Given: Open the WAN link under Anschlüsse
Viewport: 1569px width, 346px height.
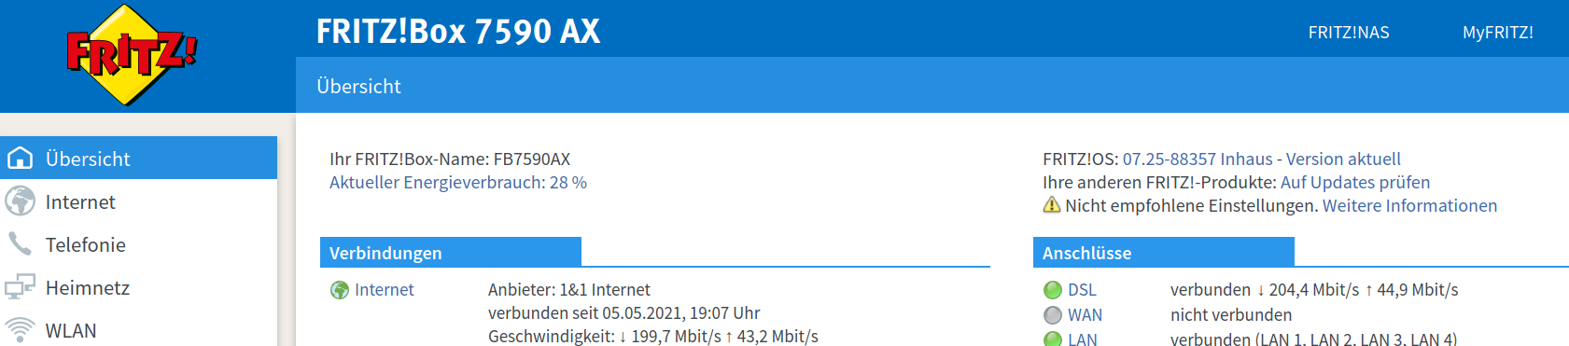Looking at the screenshot, I should click(1085, 315).
